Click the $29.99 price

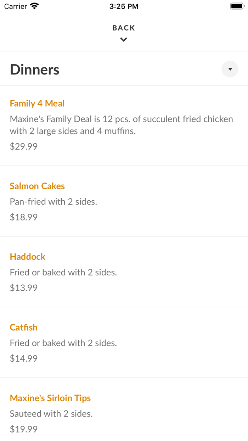24,146
